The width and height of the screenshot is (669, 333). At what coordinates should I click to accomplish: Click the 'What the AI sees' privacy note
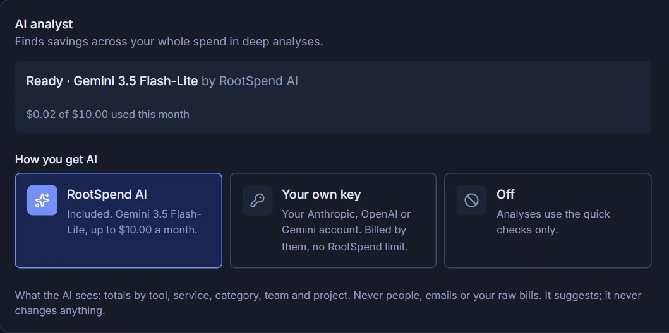pos(328,303)
